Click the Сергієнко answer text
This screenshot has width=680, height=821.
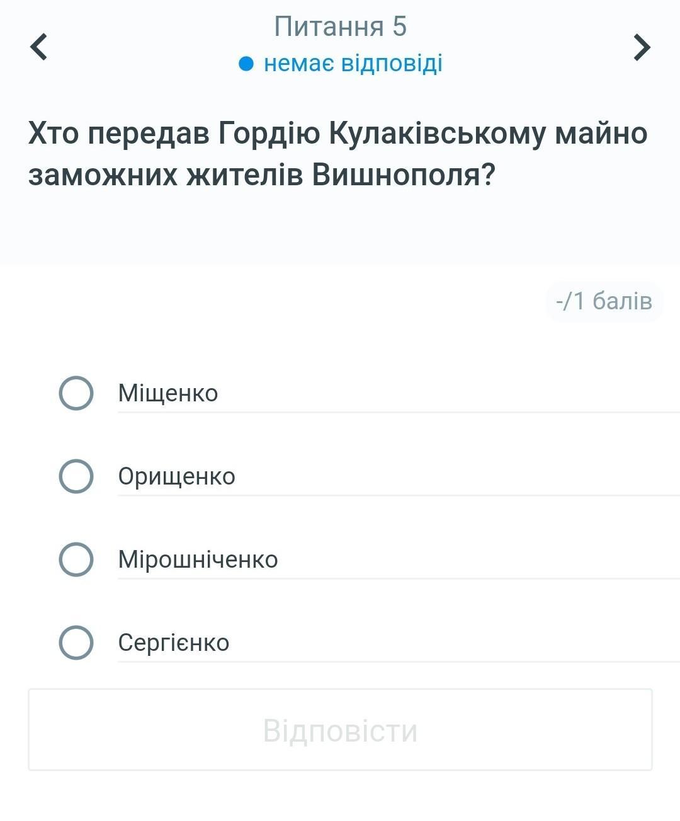pos(174,643)
